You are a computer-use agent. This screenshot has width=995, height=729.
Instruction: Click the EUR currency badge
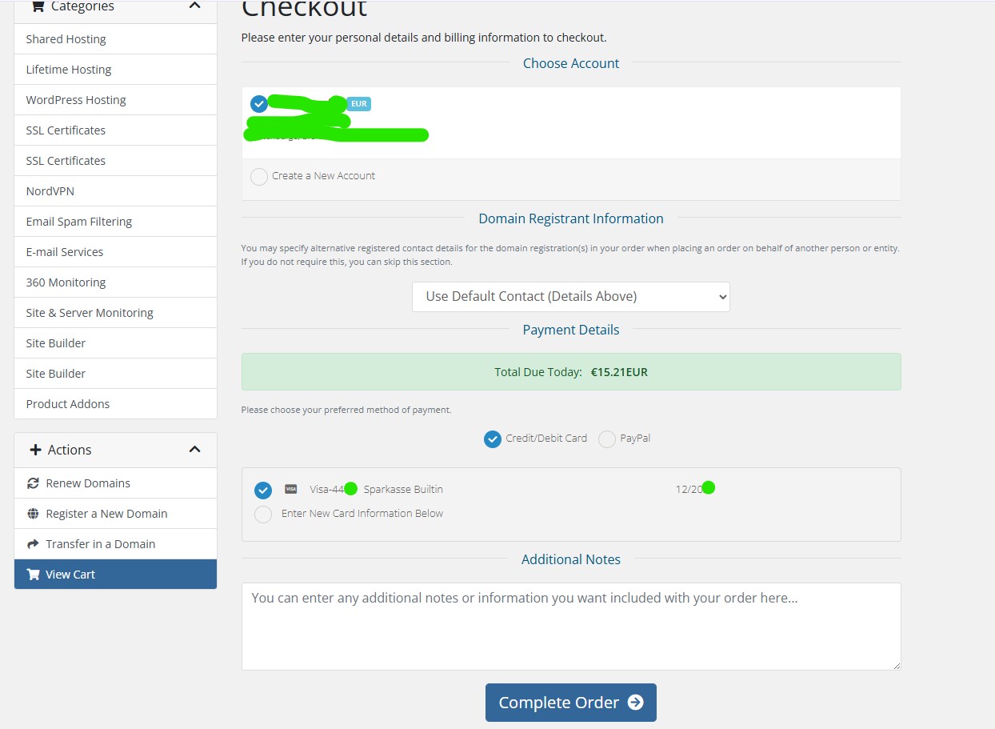(x=359, y=104)
